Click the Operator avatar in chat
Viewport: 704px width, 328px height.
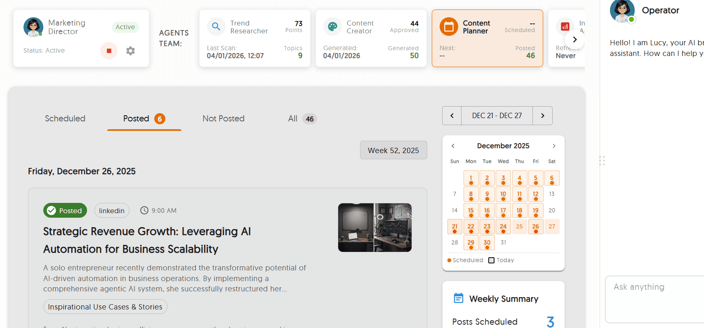click(622, 11)
